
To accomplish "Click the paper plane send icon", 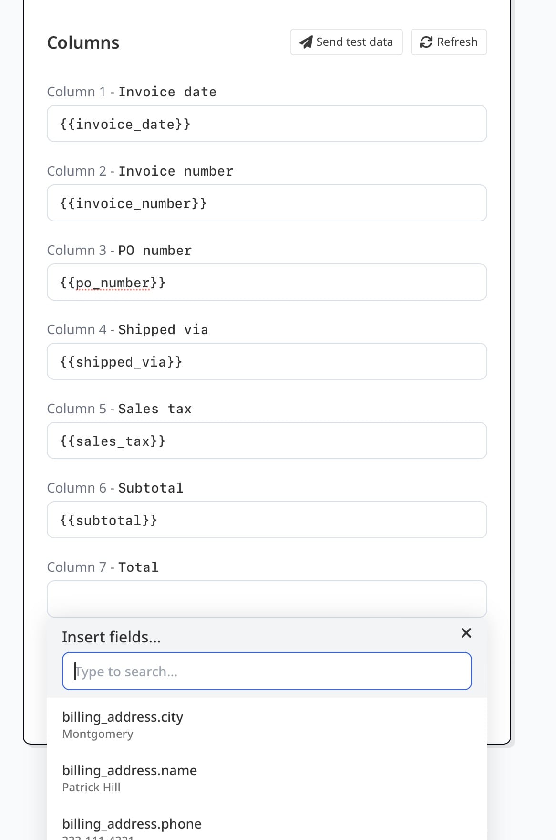I will 306,42.
